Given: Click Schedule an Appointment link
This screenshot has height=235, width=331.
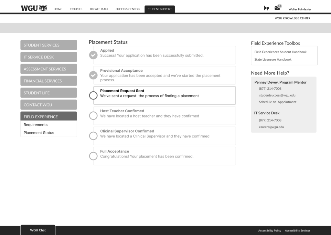Looking at the screenshot, I should click(x=277, y=102).
